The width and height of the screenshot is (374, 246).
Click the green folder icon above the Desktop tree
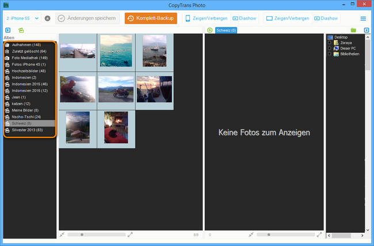353,30
